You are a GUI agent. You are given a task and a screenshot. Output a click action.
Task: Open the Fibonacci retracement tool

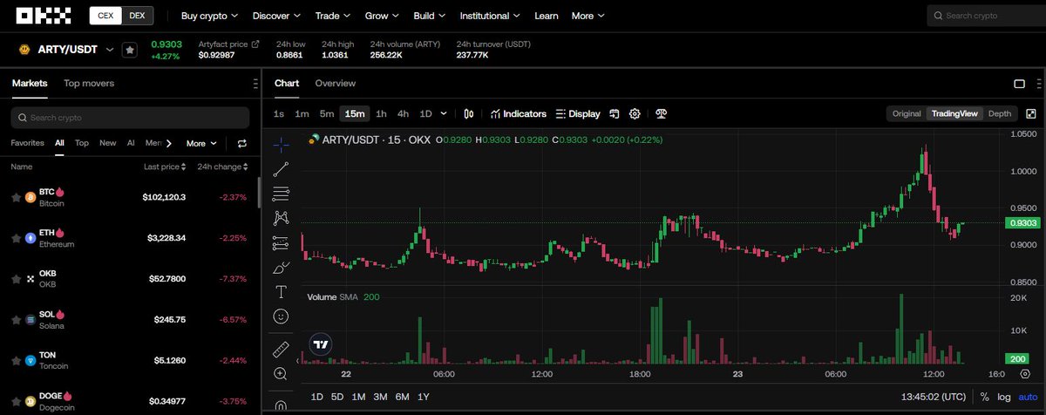point(281,194)
